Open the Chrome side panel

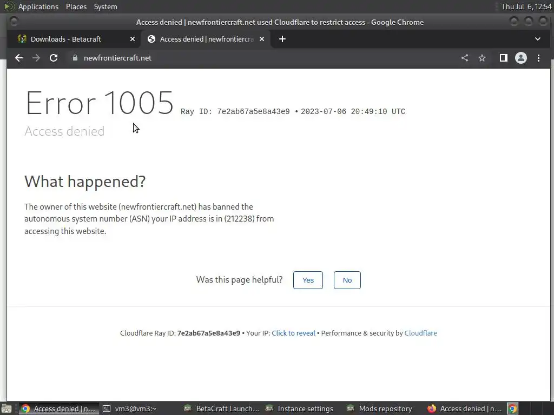504,58
